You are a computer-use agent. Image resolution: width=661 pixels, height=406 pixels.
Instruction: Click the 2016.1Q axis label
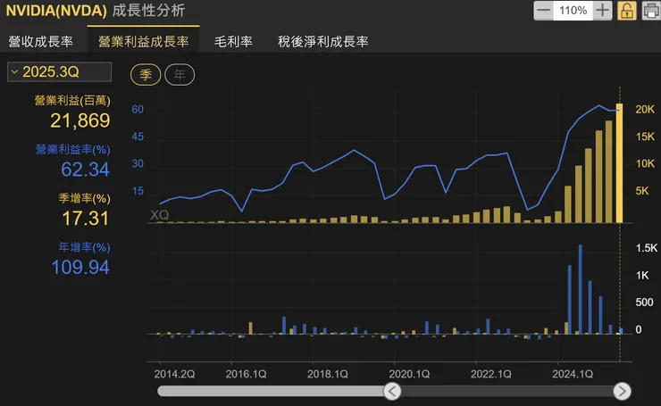tap(246, 374)
